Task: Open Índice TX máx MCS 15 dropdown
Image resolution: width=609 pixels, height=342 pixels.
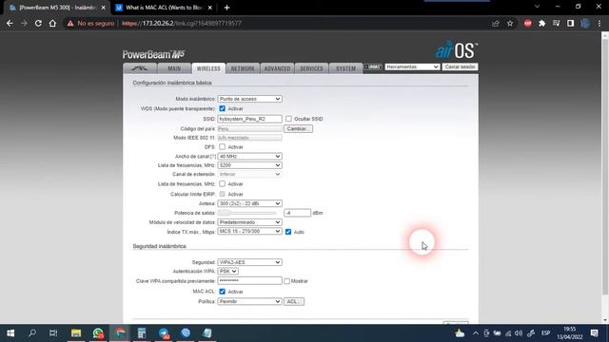Action: click(x=249, y=232)
